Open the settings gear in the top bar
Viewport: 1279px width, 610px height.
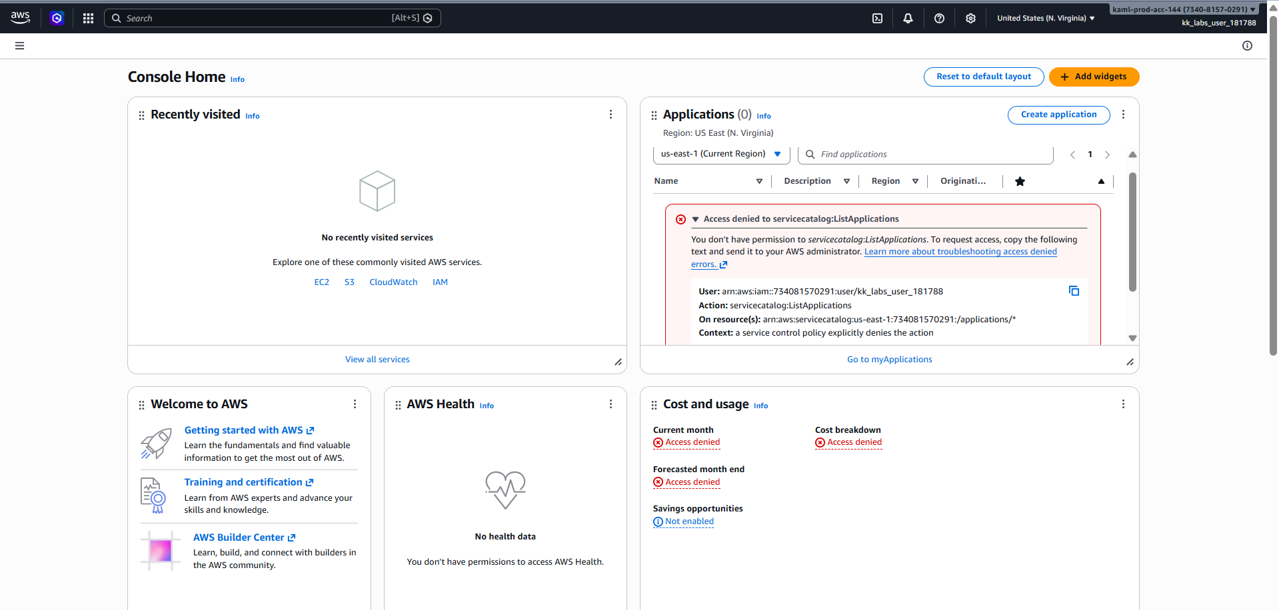click(x=970, y=19)
